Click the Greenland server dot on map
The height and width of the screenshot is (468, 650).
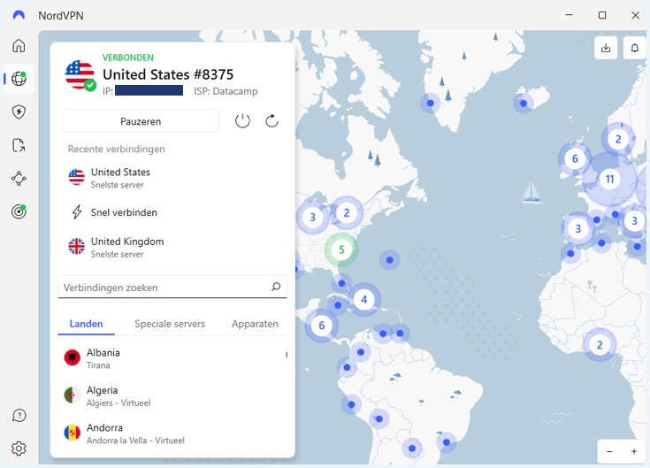coord(431,103)
